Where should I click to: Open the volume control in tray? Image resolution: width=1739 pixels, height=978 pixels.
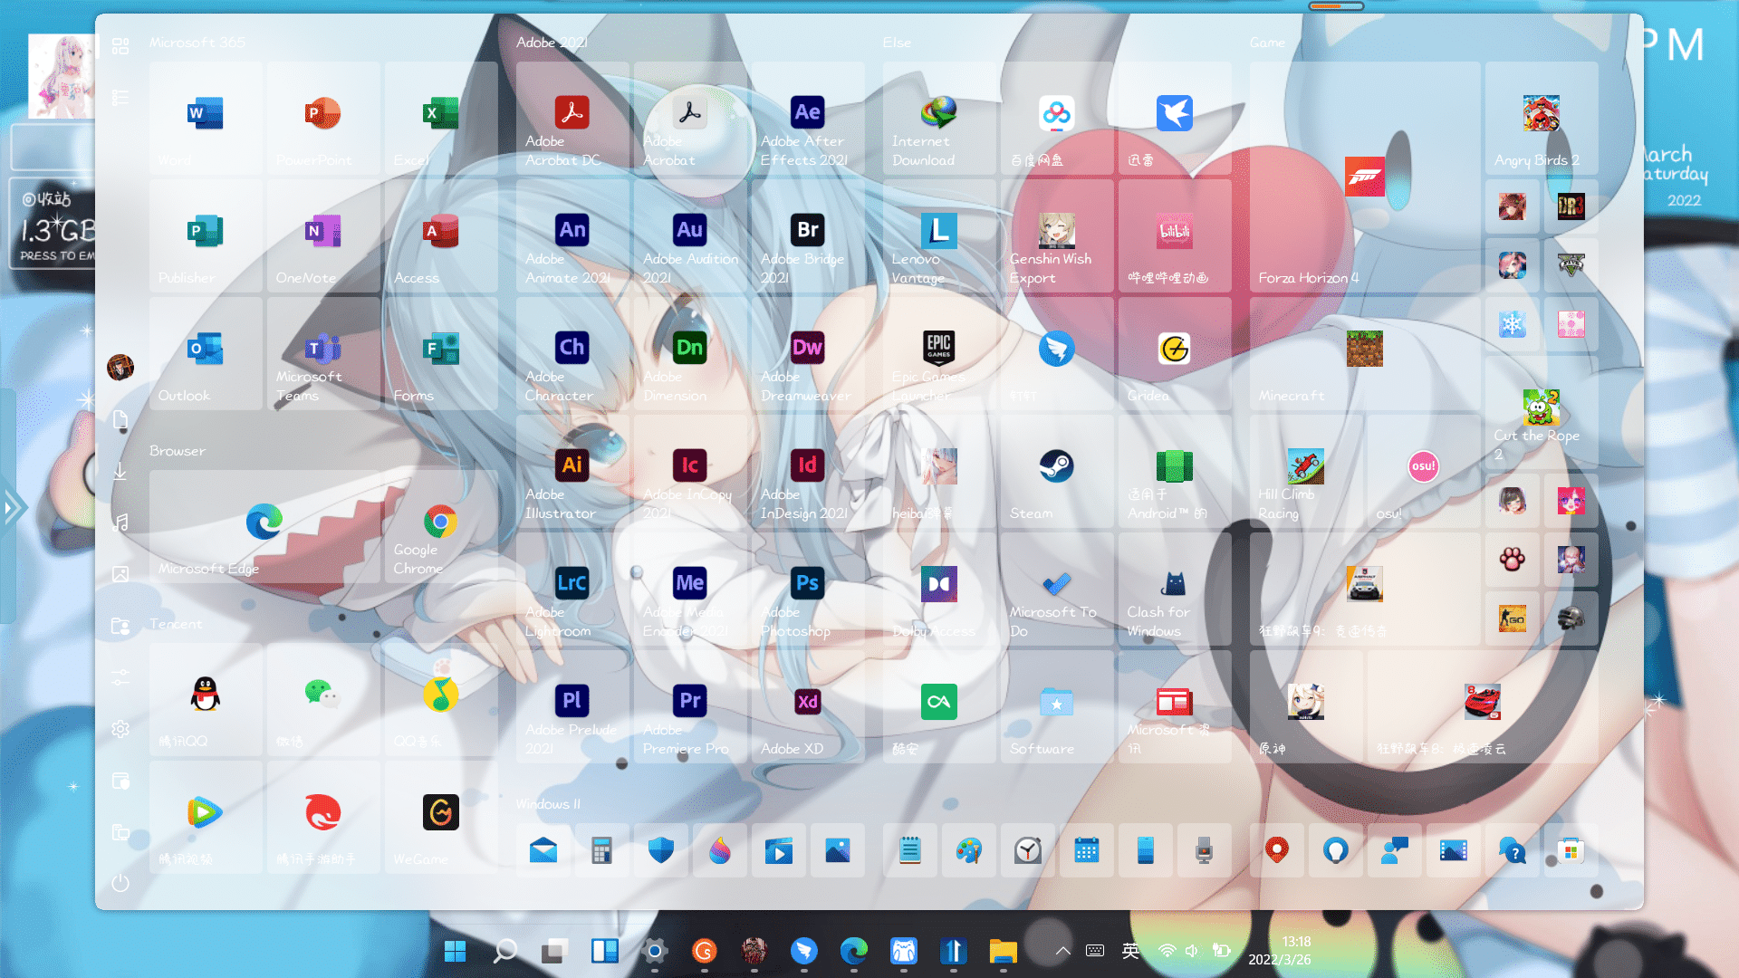pyautogui.click(x=1192, y=951)
